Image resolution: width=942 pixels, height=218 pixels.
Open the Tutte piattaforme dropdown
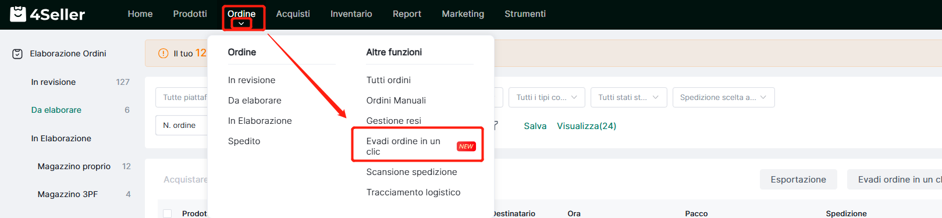(x=182, y=98)
